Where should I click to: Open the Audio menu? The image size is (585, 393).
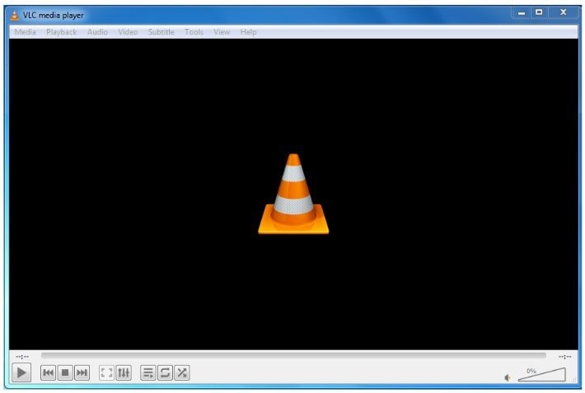click(x=97, y=32)
